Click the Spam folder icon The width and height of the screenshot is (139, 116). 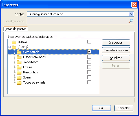tap(19, 78)
